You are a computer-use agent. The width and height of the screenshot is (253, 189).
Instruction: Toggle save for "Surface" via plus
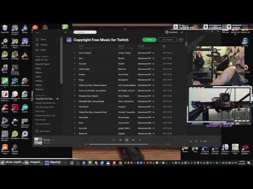point(74,74)
